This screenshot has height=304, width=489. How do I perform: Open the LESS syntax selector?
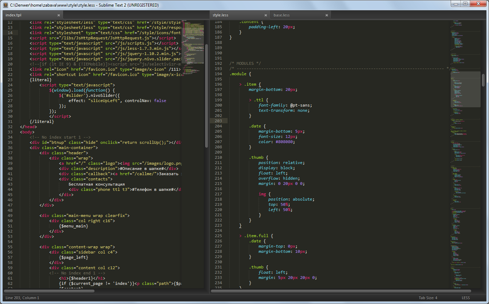(x=466, y=298)
